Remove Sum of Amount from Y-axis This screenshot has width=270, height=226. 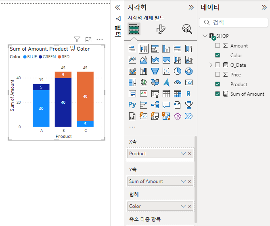(190, 181)
